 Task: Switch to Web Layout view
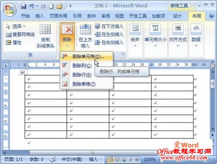(x=124, y=160)
